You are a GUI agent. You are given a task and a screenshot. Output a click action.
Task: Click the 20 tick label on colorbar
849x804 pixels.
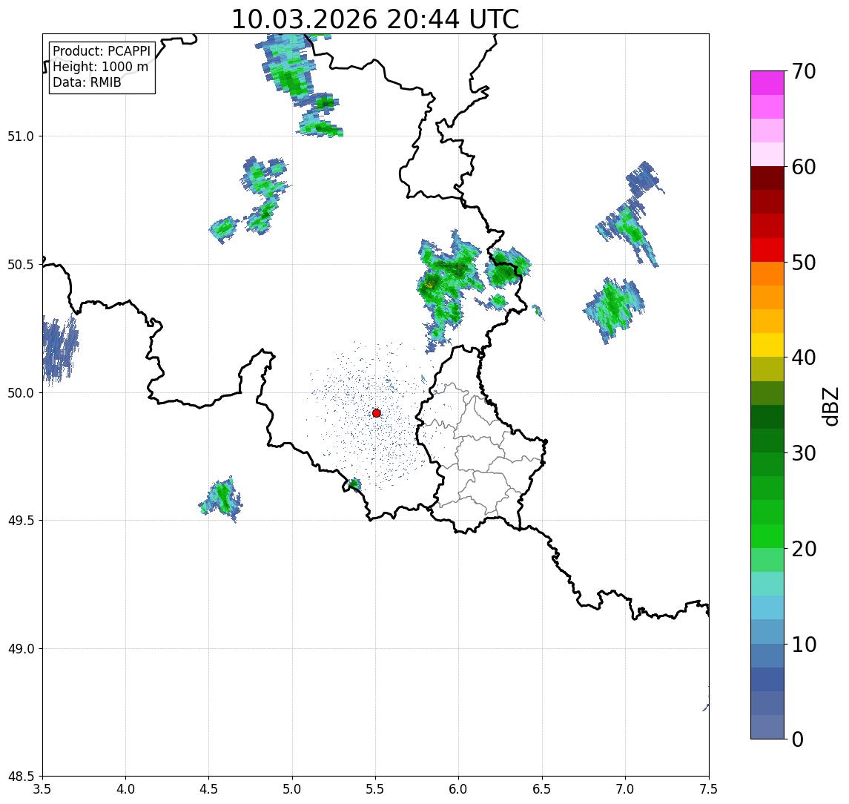tap(804, 549)
